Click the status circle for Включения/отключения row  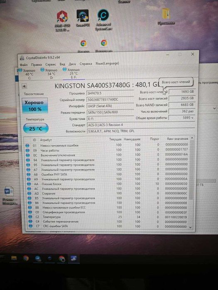28,155
